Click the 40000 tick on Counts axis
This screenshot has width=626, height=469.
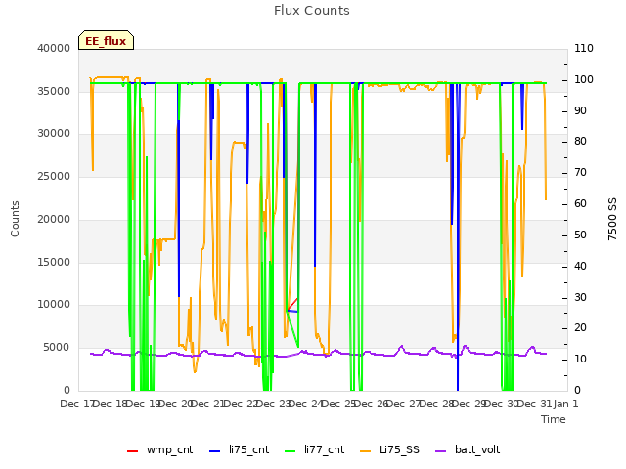(54, 48)
